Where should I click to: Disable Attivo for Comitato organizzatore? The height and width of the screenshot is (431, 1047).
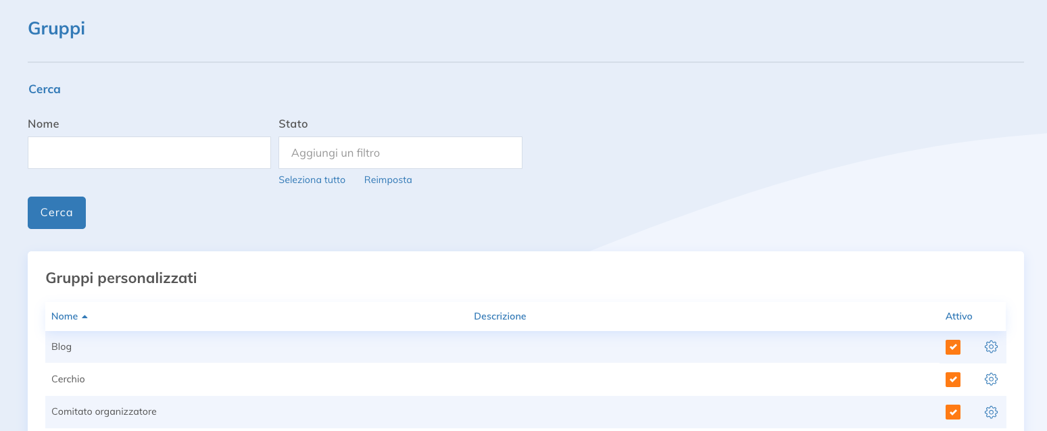[x=953, y=412]
